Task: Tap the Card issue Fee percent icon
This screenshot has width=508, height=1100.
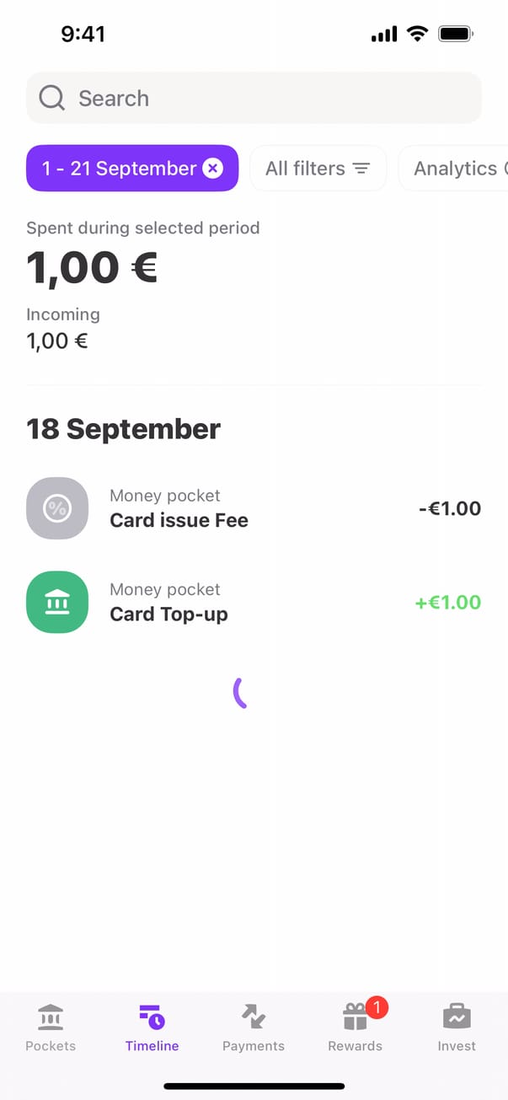Action: pos(57,508)
